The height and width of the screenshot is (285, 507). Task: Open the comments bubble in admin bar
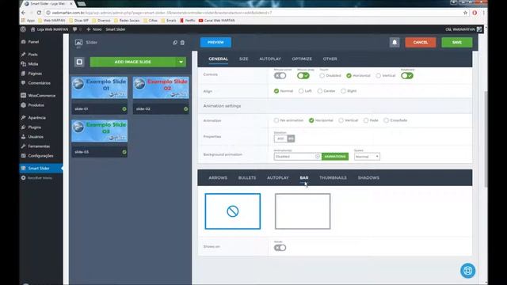(75, 29)
